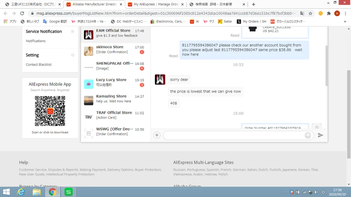Open the emoji picker smiley icon

coord(308,135)
